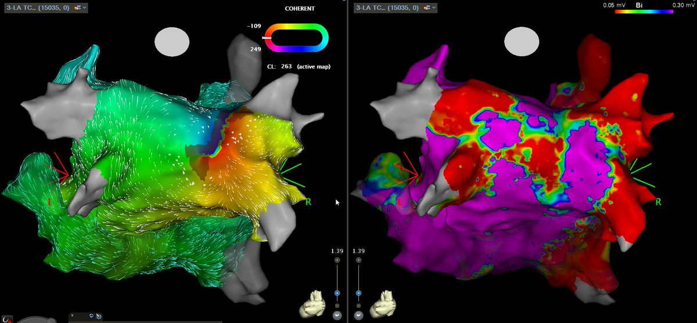The height and width of the screenshot is (323, 697).
Task: Zoom out with left pane minus button
Action: [337, 306]
